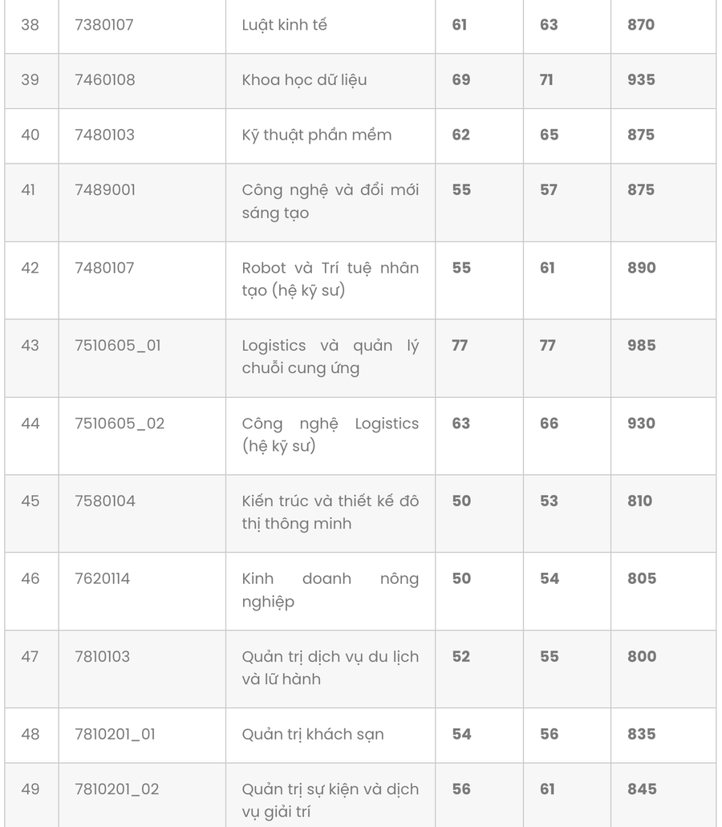Click the 'Kinh doanh nông nghiệp' program
The width and height of the screenshot is (722, 827).
tap(330, 590)
